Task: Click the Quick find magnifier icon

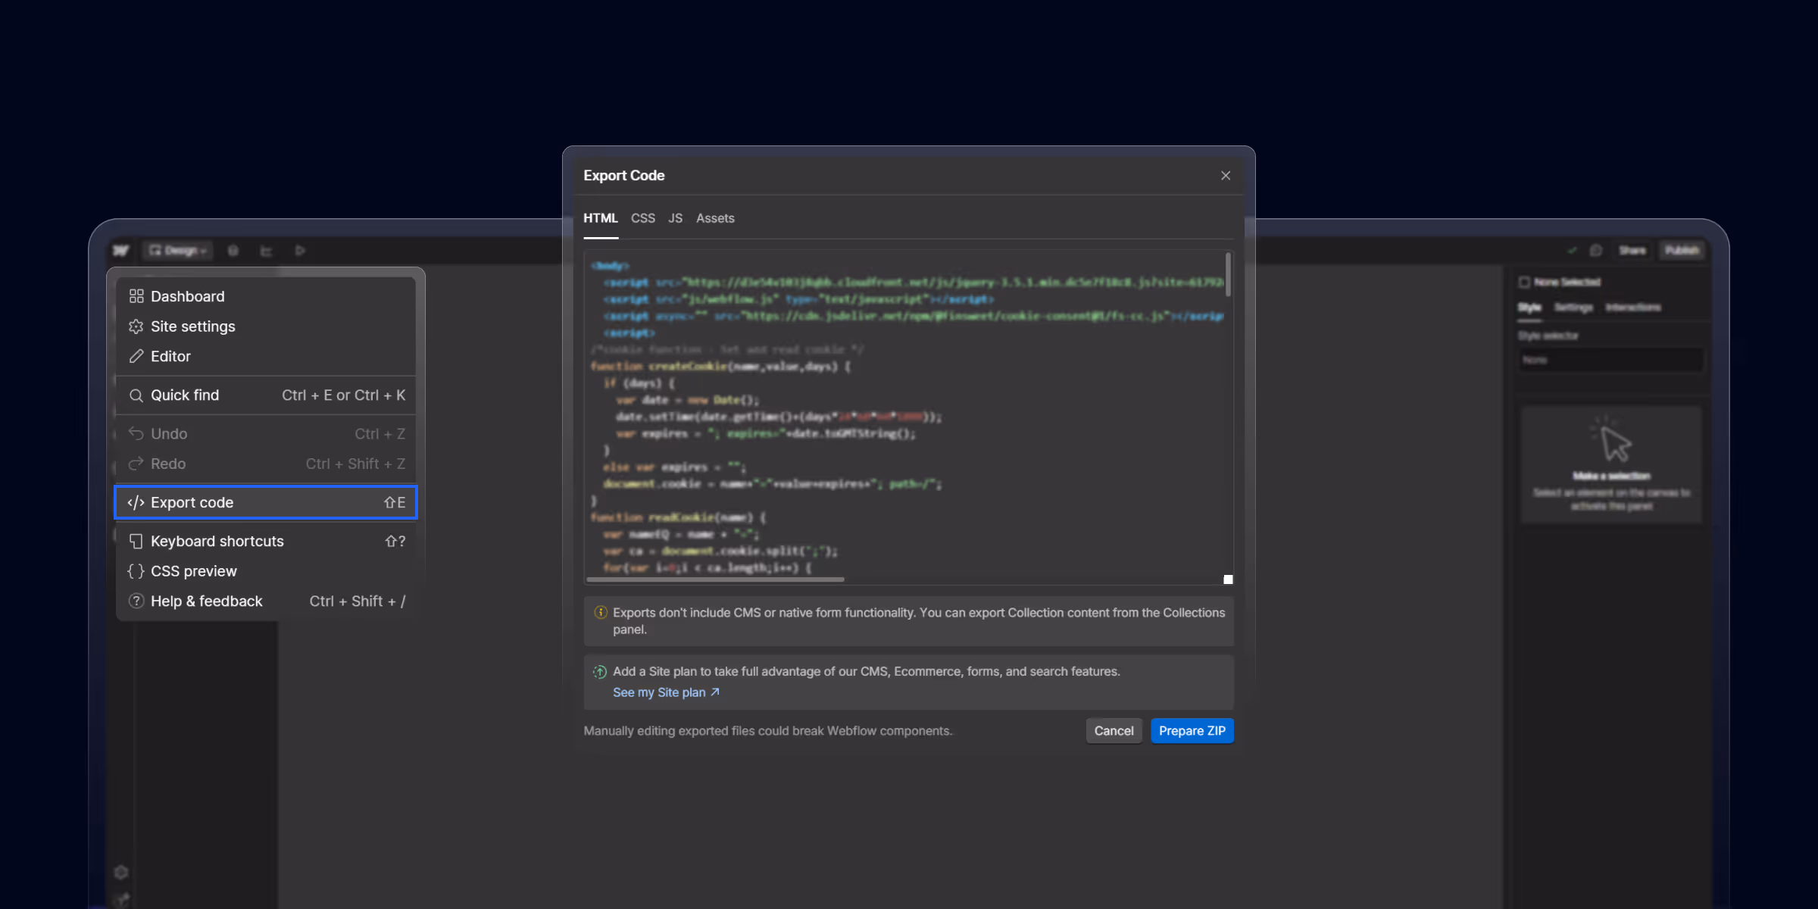Action: [136, 395]
